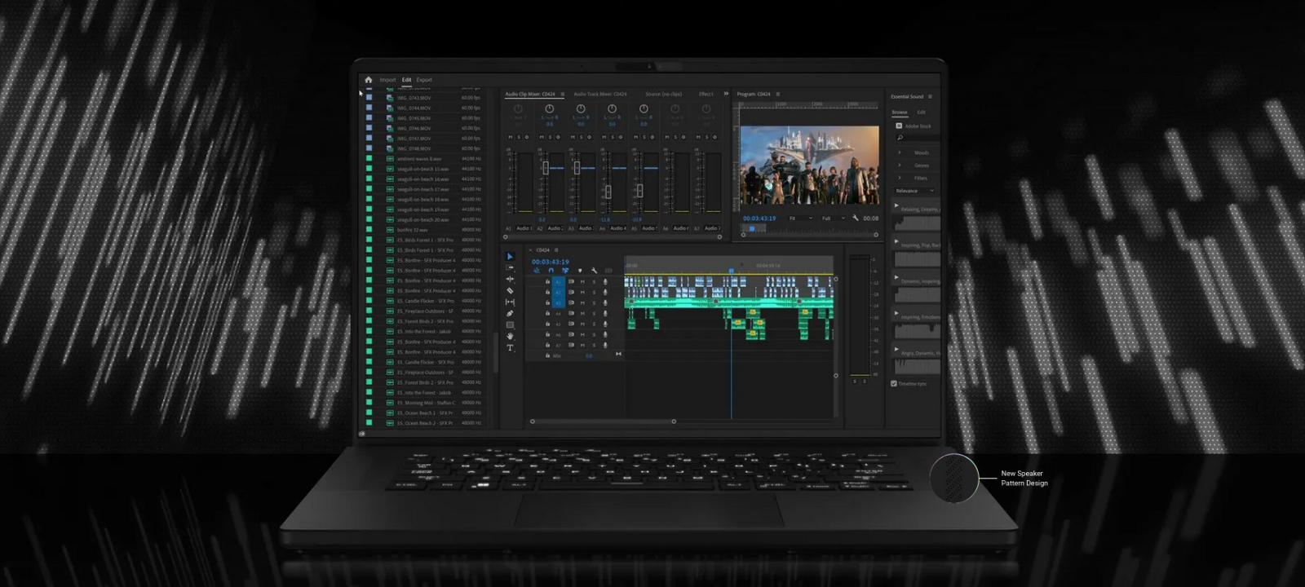The image size is (1305, 587).
Task: Select the Type tool
Action: [x=511, y=348]
